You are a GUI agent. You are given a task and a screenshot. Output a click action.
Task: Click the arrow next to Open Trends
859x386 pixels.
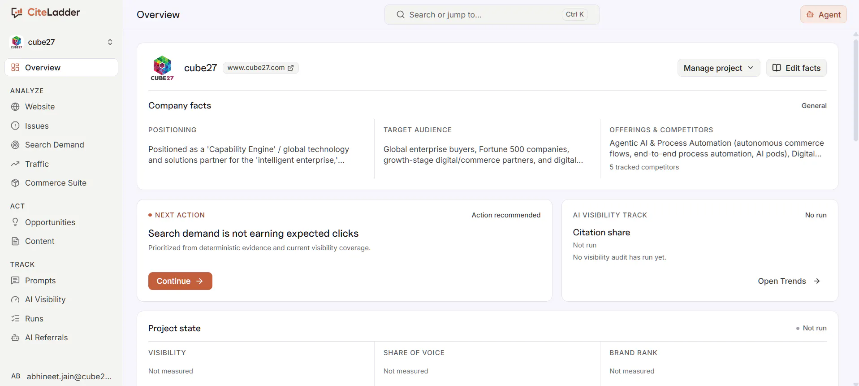pyautogui.click(x=817, y=281)
